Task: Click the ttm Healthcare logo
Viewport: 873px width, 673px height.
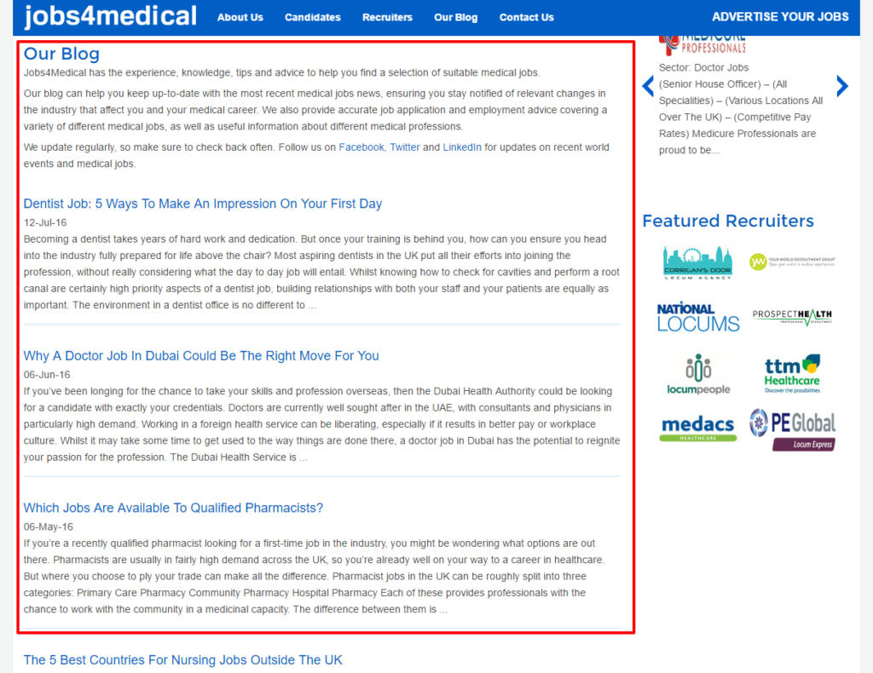Action: [793, 373]
